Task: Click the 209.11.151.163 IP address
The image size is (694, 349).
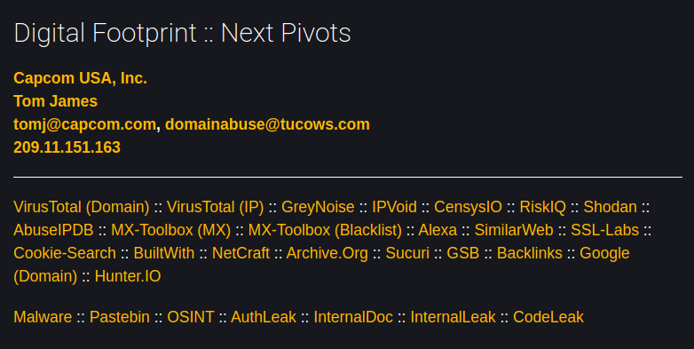Action: 67,147
